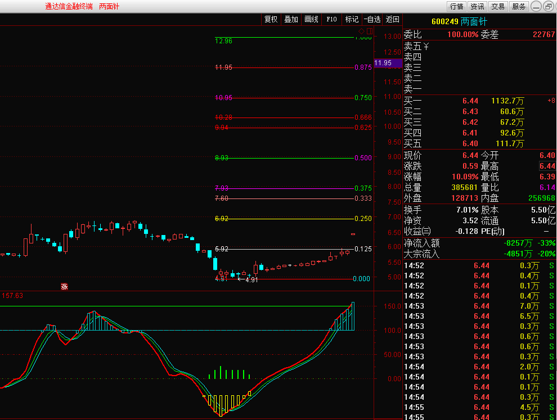The image size is (557, 420).
Task: Click the 卖一 sell order row label
Action: point(412,89)
